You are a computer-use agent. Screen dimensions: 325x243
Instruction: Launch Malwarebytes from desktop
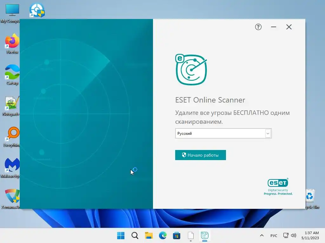tap(11, 168)
